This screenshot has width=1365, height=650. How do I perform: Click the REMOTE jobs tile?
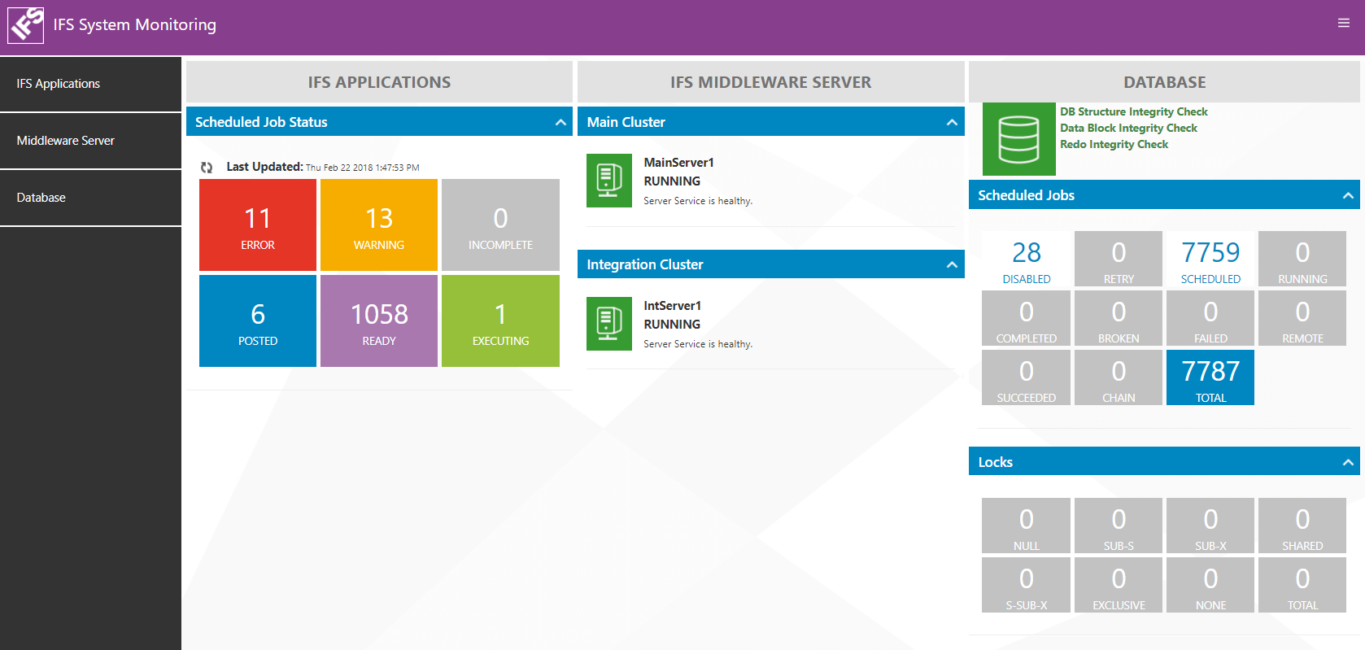tap(1302, 318)
